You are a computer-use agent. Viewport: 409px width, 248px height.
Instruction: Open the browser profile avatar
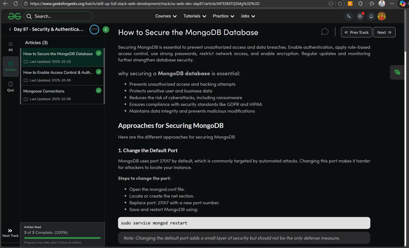pos(382,4)
